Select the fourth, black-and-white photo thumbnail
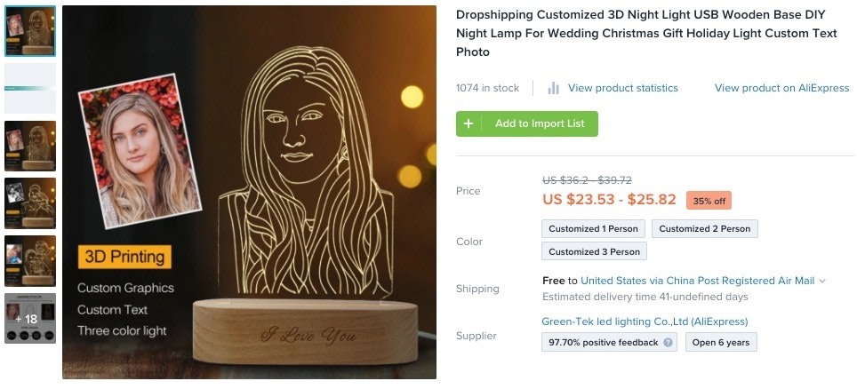The width and height of the screenshot is (857, 389). pyautogui.click(x=30, y=202)
